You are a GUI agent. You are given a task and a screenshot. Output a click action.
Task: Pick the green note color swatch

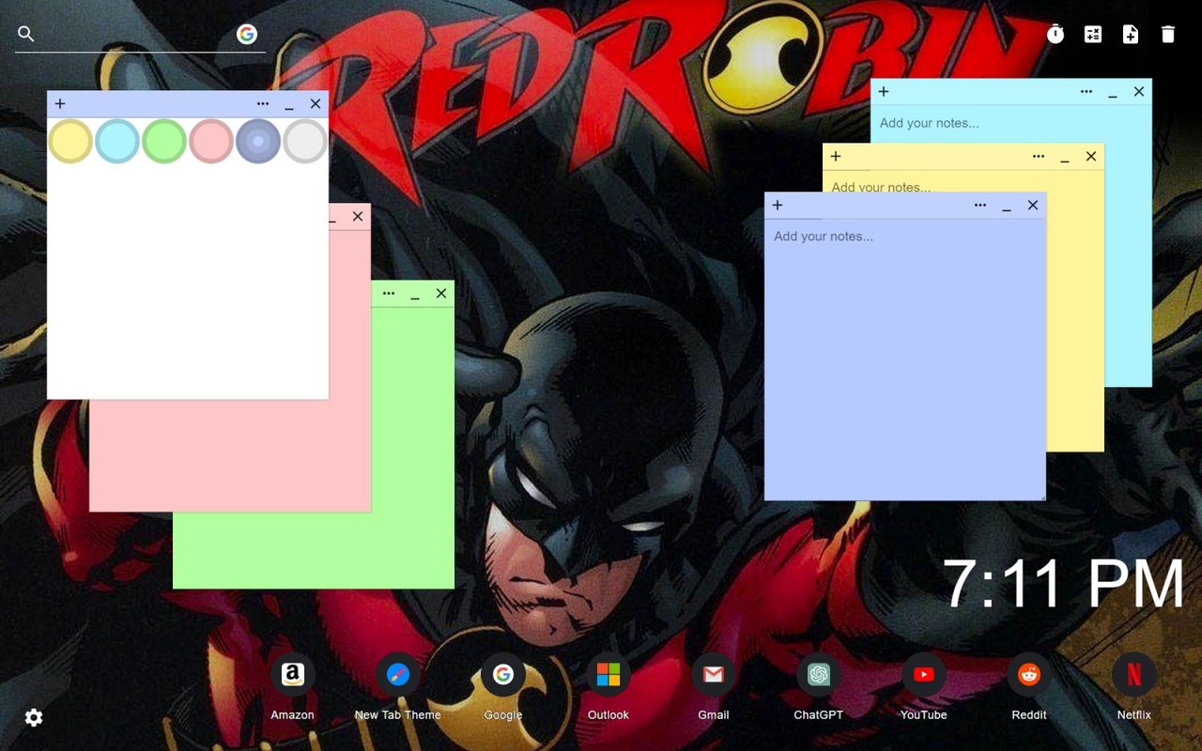[x=164, y=141]
